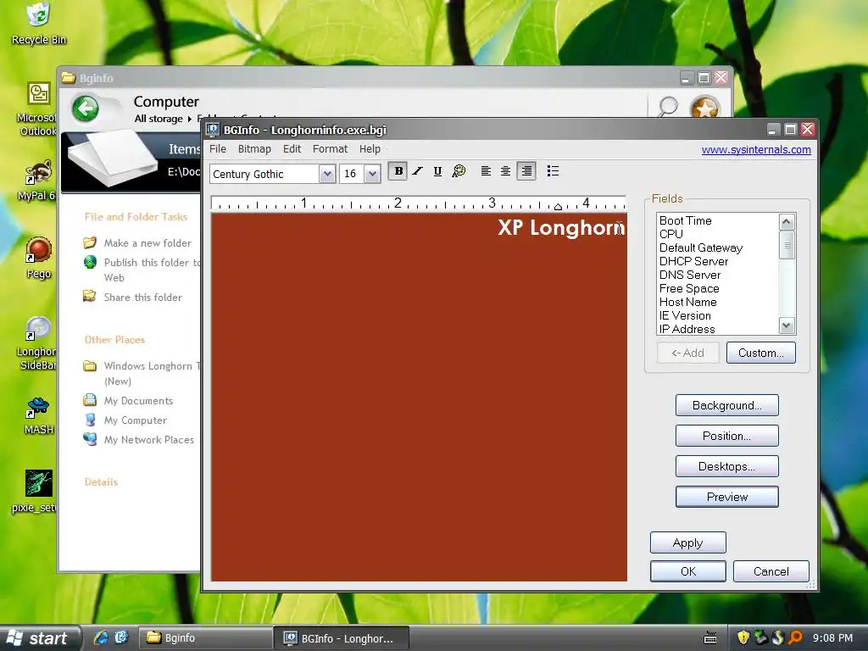
Task: Toggle italic formatting in BGInfo toolbar
Action: click(417, 171)
